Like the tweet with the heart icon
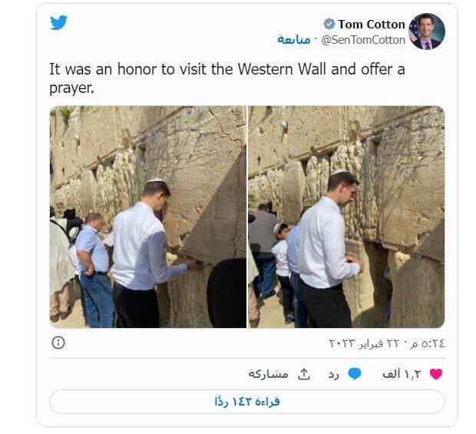The image size is (476, 434). (436, 374)
